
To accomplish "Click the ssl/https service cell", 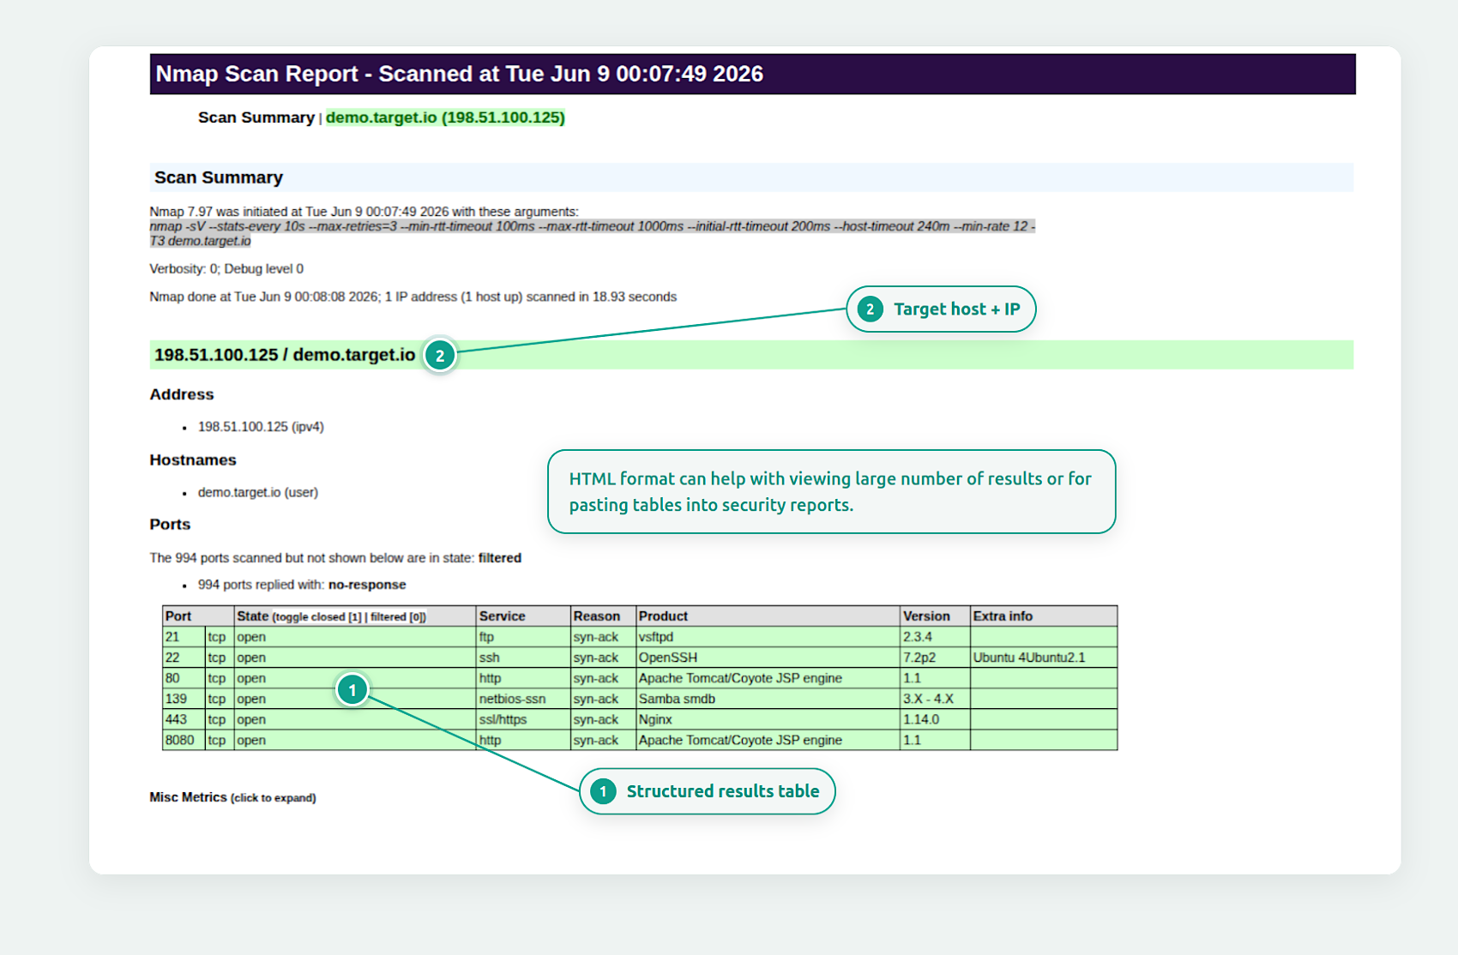I will tap(523, 719).
